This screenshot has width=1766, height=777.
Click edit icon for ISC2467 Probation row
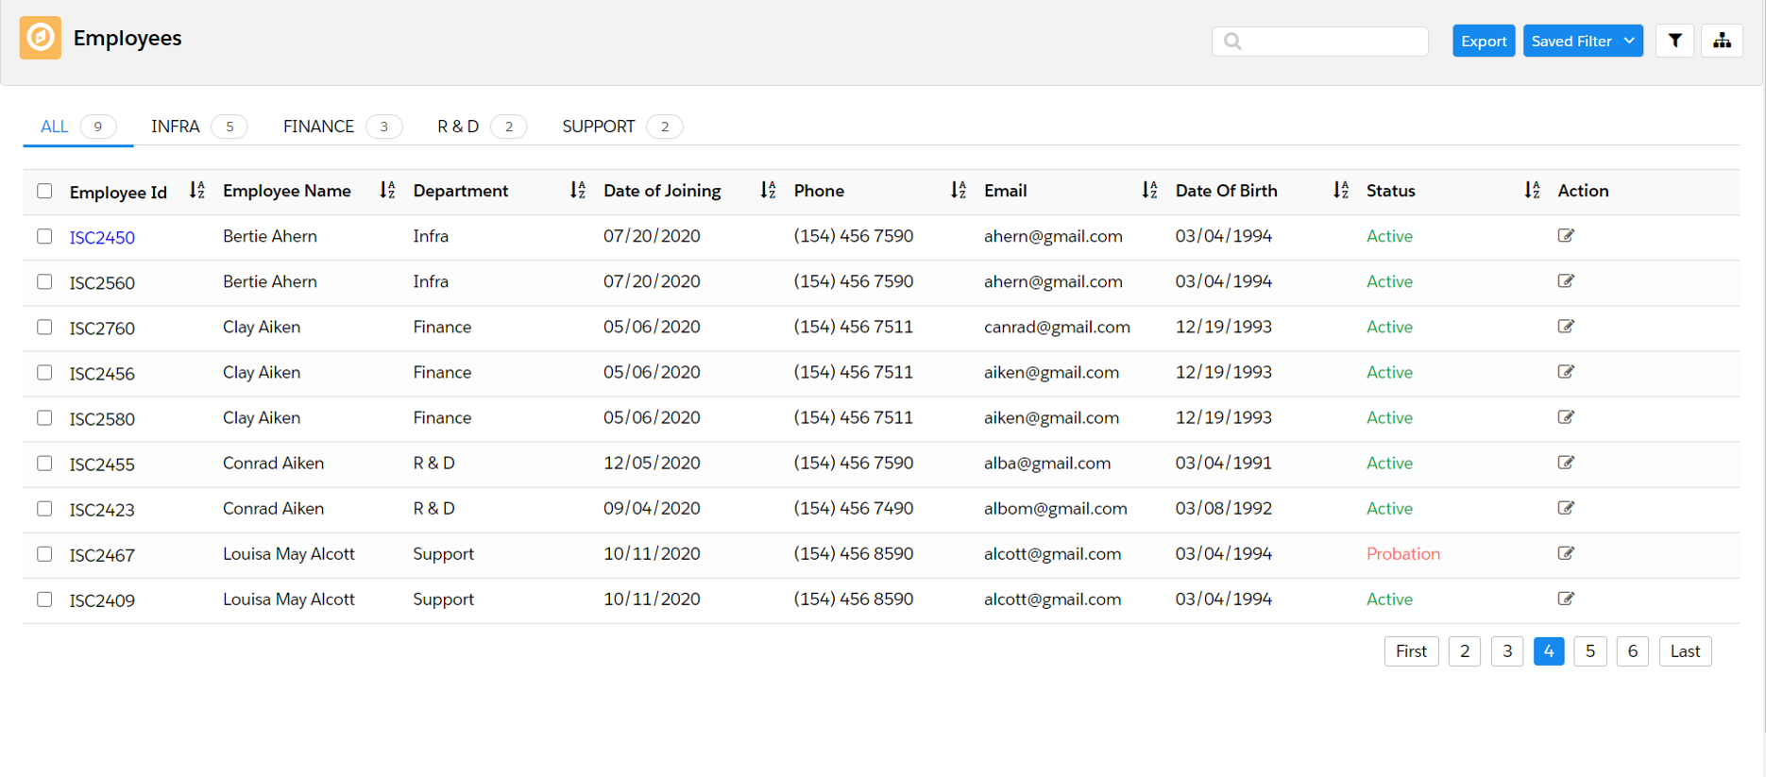pyautogui.click(x=1566, y=553)
